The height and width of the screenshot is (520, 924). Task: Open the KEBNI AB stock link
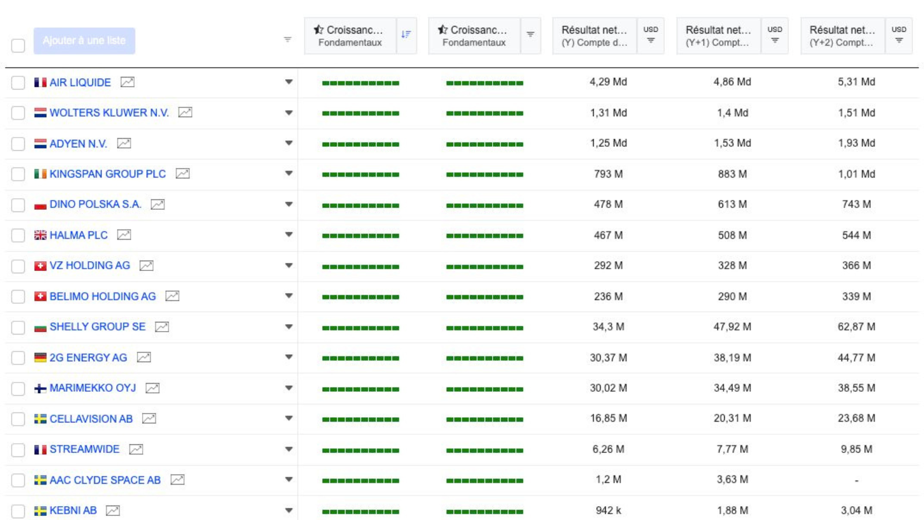click(x=73, y=511)
